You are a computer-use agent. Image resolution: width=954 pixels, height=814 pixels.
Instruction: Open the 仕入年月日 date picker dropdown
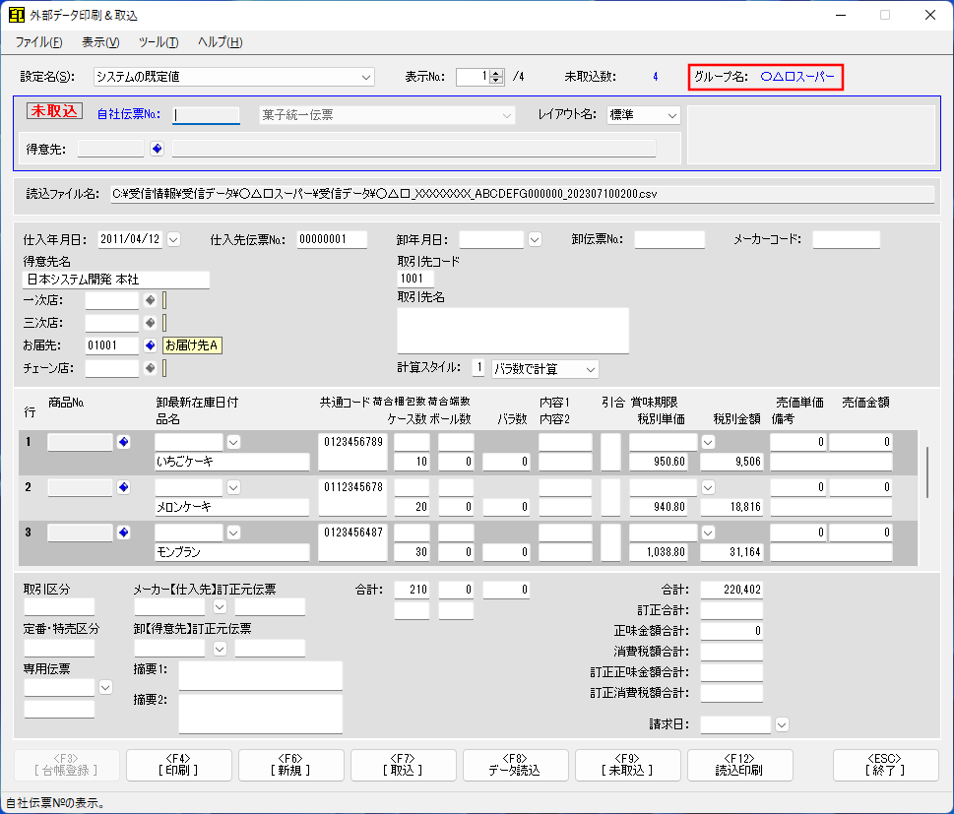pyautogui.click(x=174, y=240)
